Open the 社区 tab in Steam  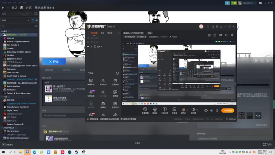click(x=29, y=8)
